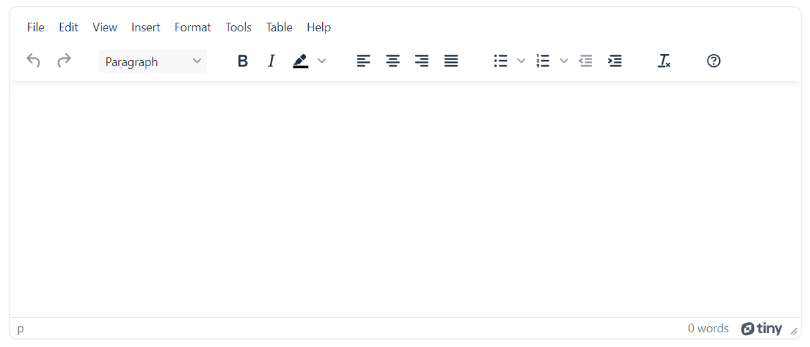This screenshot has width=810, height=347.
Task: Open the Tools menu
Action: 239,27
